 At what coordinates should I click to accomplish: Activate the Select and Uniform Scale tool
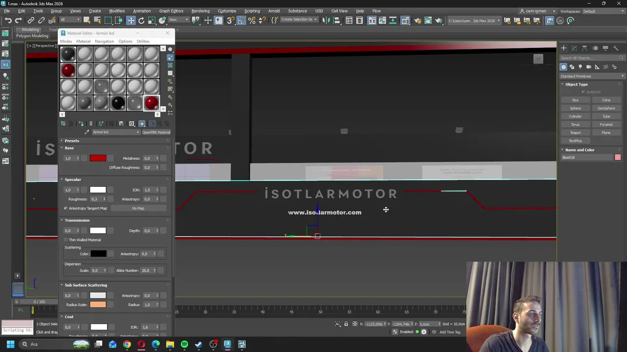tap(152, 21)
